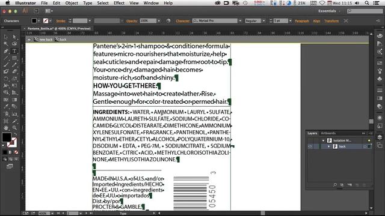Select the Shape Builder tool
The height and width of the screenshot is (216, 385).
[5, 92]
